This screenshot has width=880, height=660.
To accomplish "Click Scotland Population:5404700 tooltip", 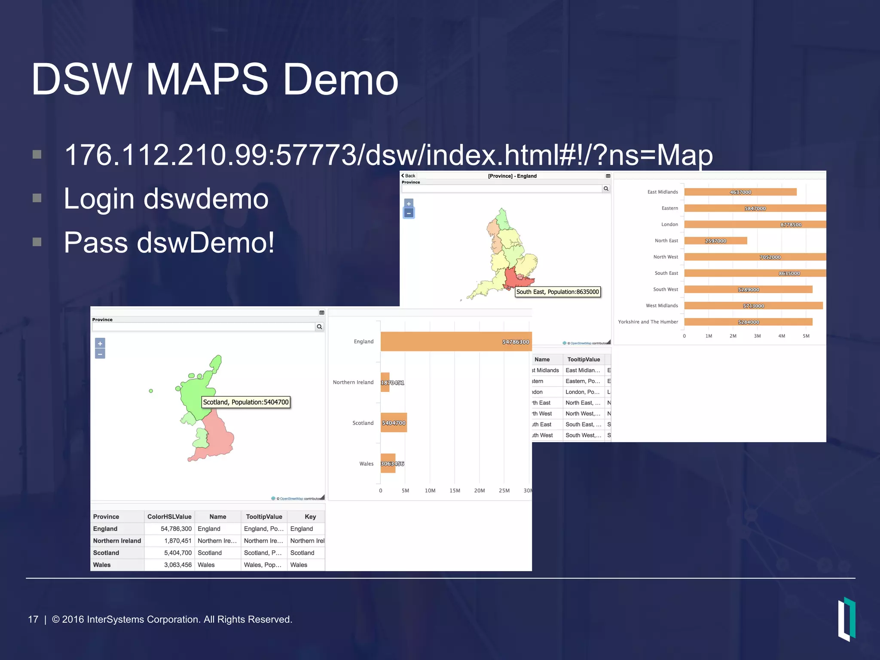I will click(246, 402).
